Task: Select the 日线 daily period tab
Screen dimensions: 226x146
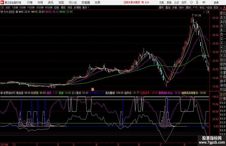Action: click(56, 7)
